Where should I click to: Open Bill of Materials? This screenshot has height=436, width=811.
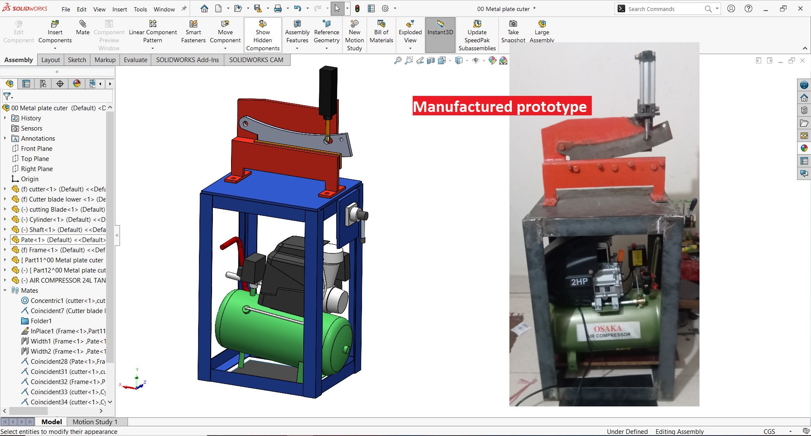pos(381,32)
